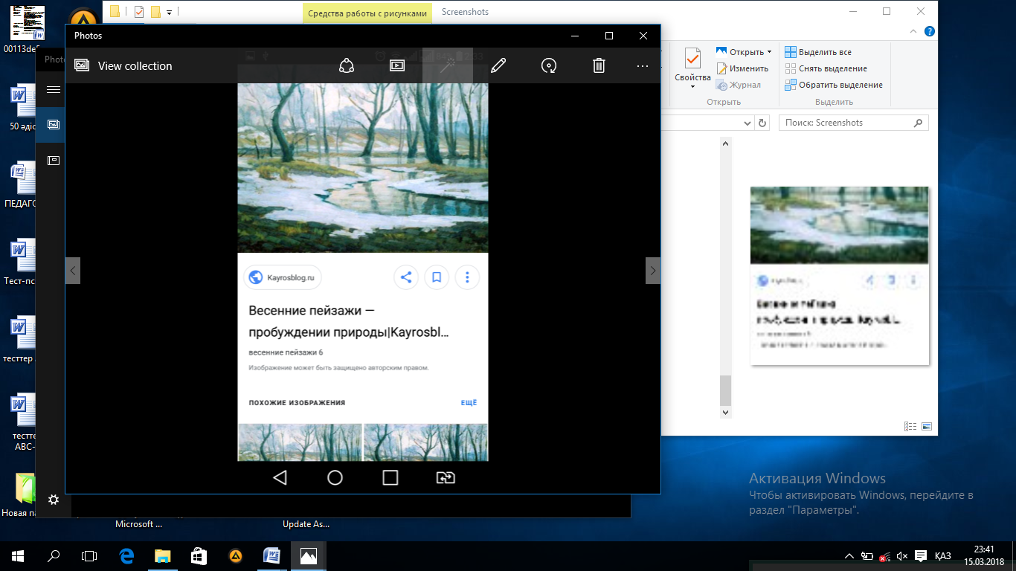Show hidden system tray icons chevron
Screen dimensions: 1016x571
point(849,556)
